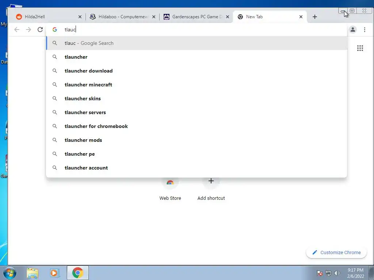Viewport: 374px width, 280px height.
Task: Close the New Tab tab
Action: click(x=301, y=17)
